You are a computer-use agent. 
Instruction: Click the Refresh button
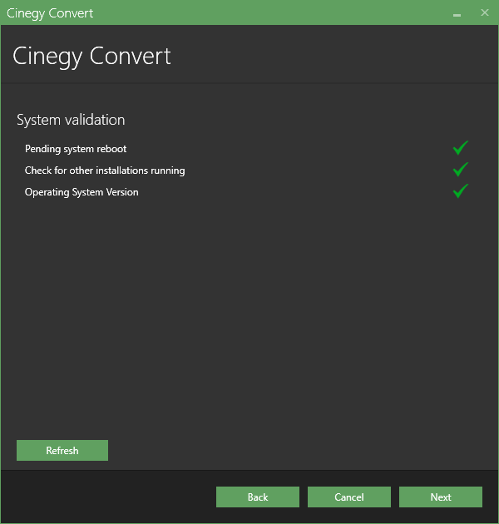click(x=62, y=450)
